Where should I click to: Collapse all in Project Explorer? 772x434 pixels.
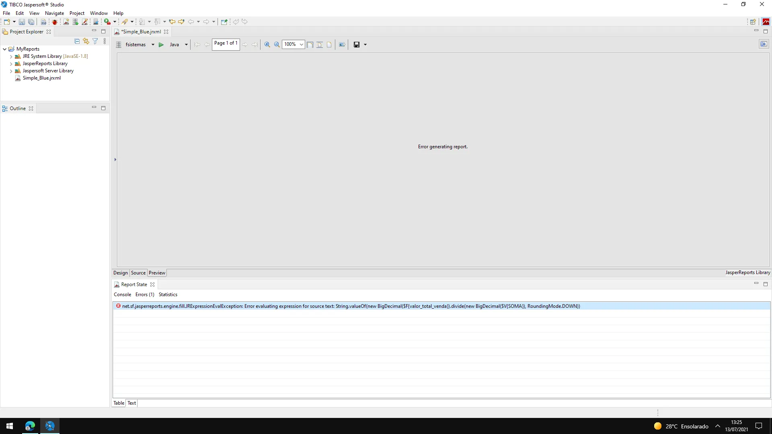point(77,41)
